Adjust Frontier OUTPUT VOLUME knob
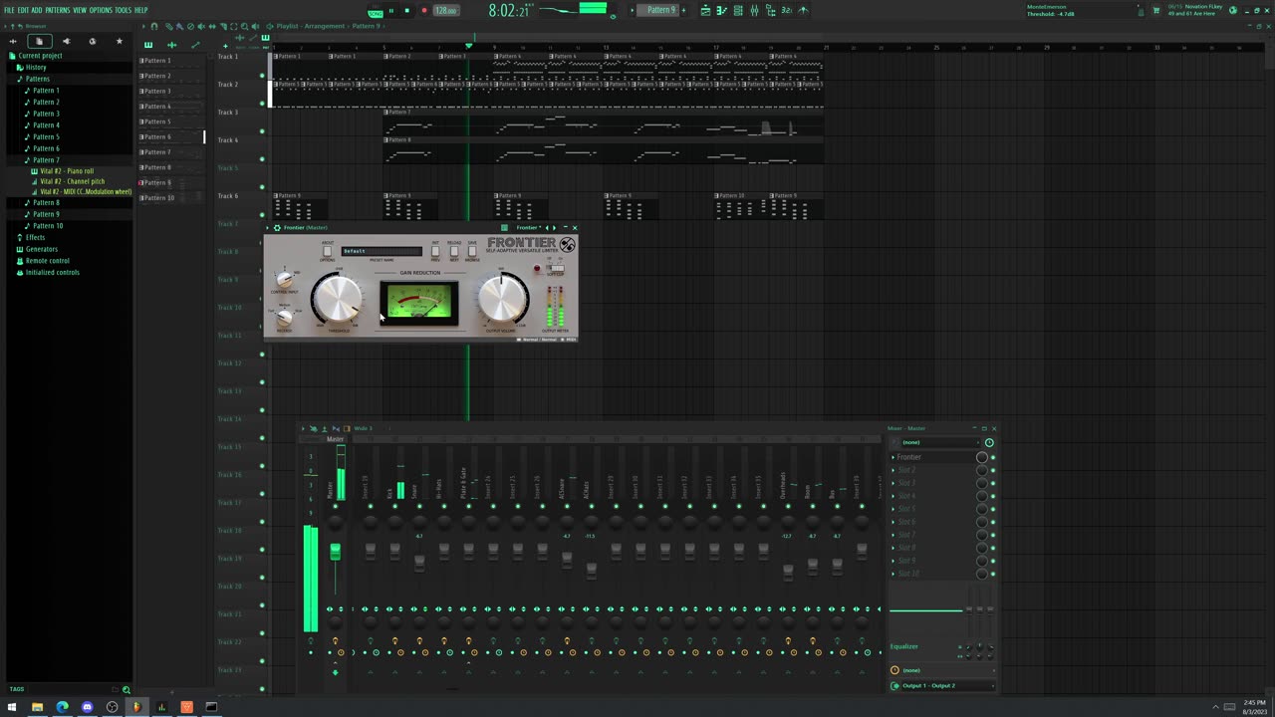 point(502,298)
